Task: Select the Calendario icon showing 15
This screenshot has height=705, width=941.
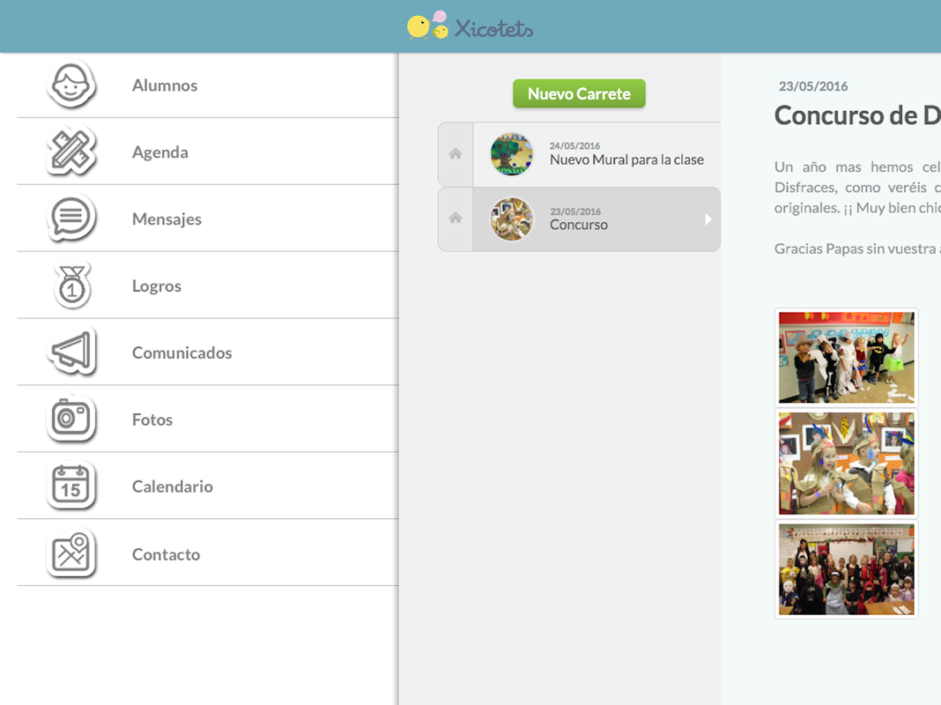Action: click(x=70, y=486)
